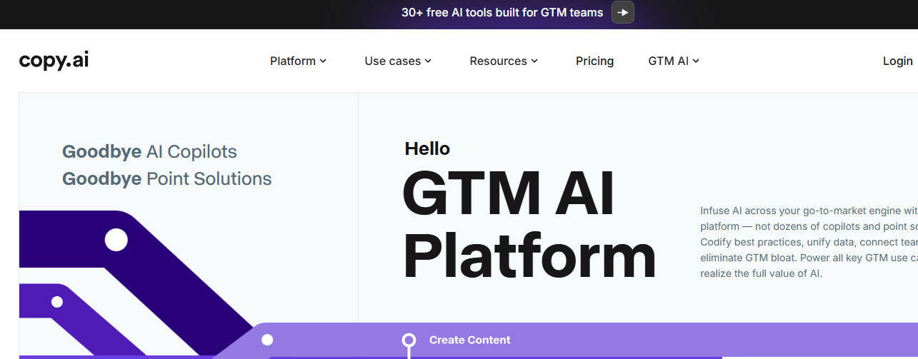Viewport: 918px width, 359px height.
Task: Click the Hello heading text
Action: click(427, 148)
